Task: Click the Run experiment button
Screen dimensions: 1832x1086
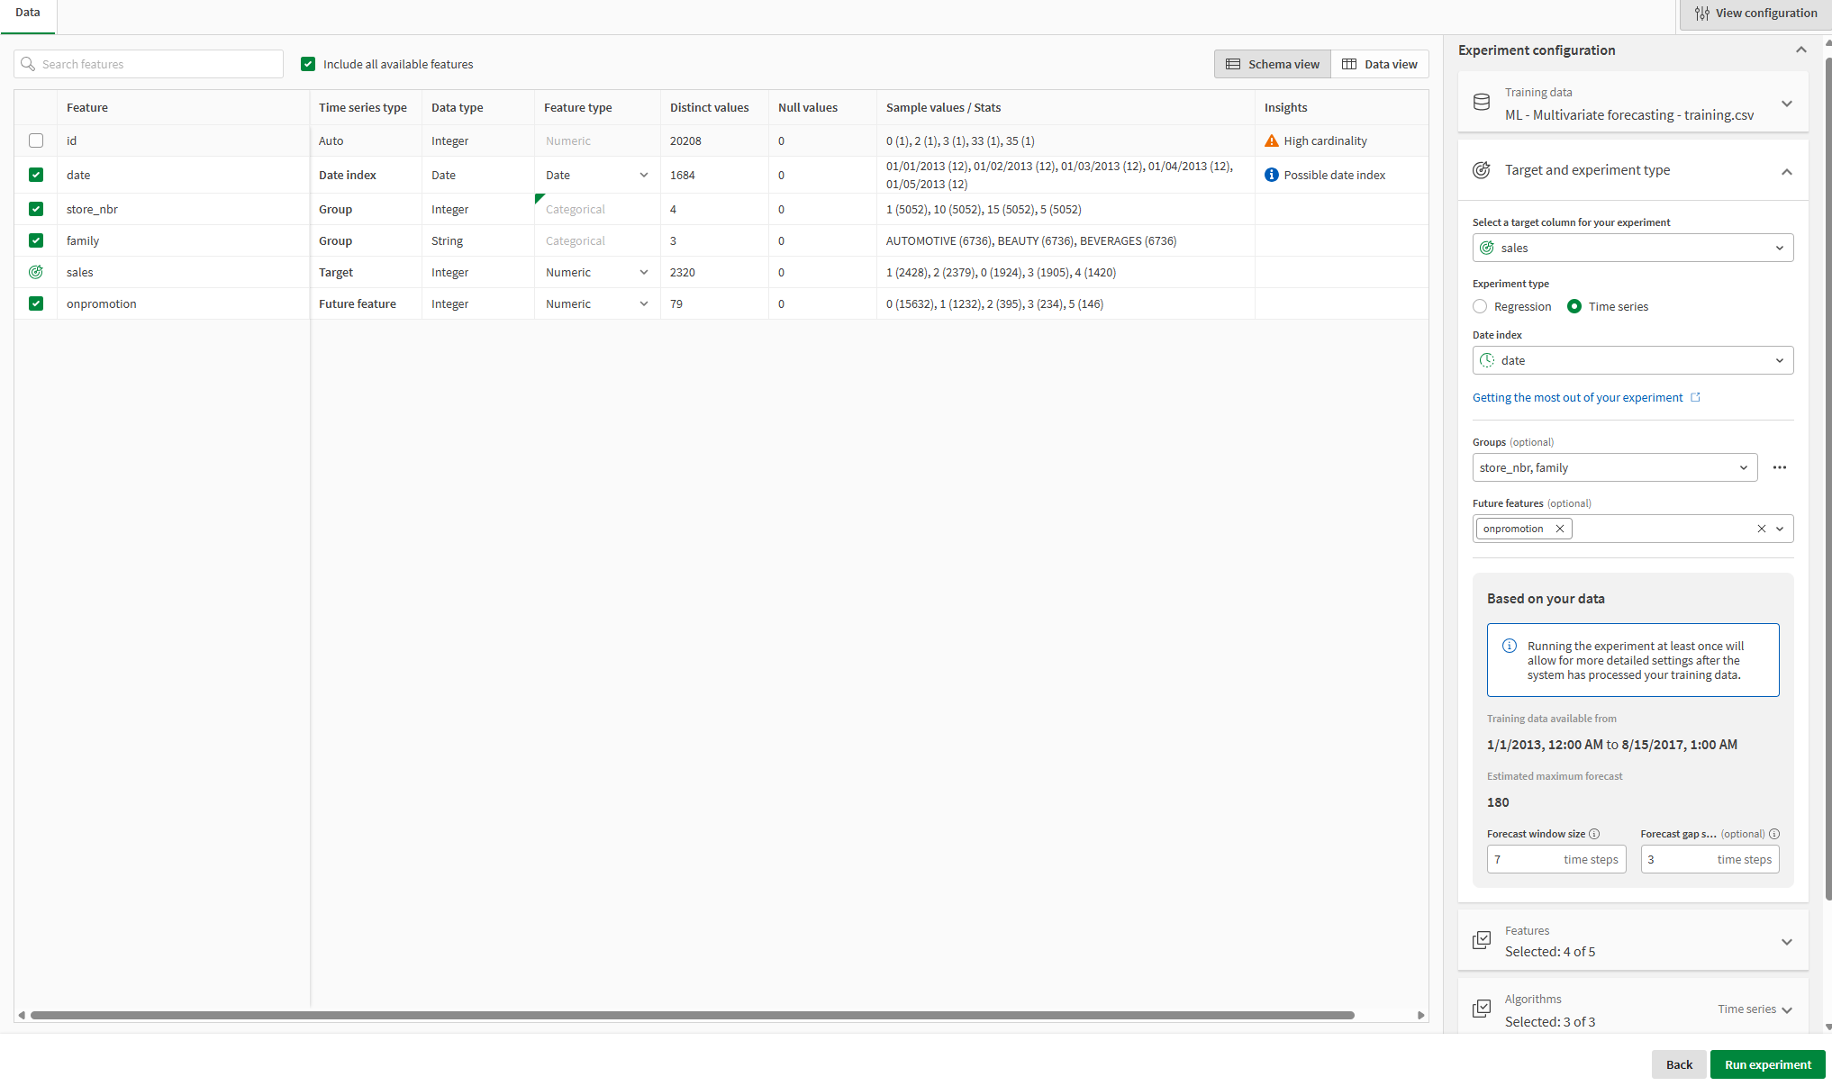Action: pyautogui.click(x=1767, y=1063)
